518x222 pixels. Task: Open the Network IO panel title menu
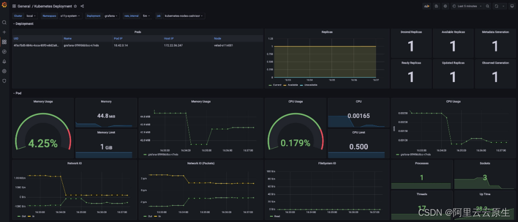pyautogui.click(x=74, y=163)
